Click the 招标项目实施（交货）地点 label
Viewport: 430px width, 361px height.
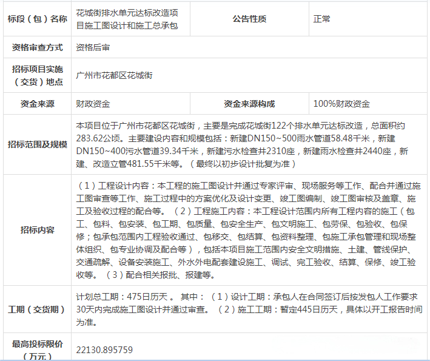38,76
